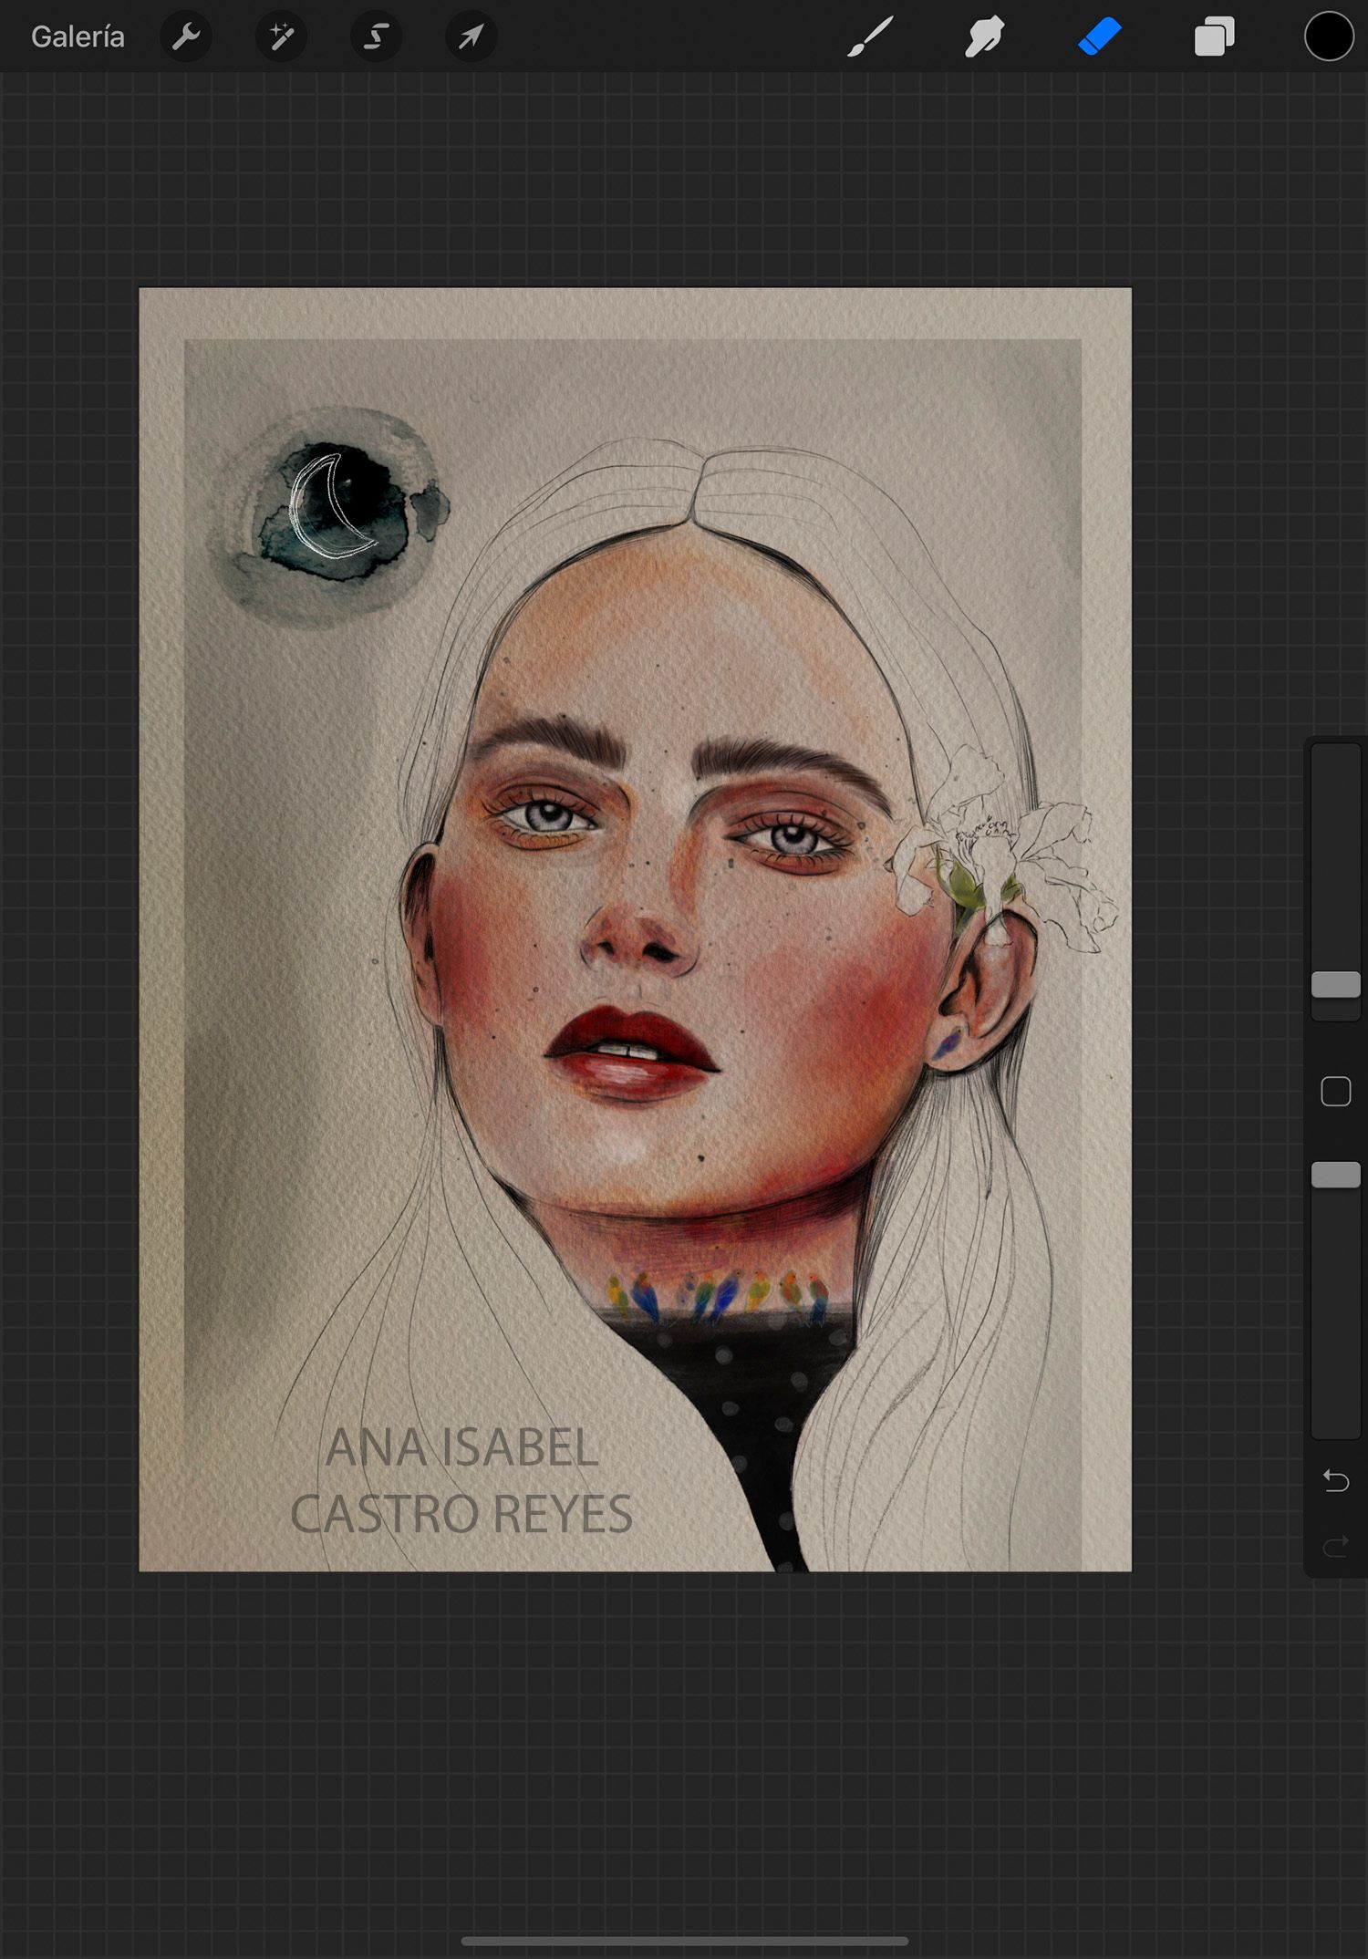Open the Actions wrench menu
Screen dimensions: 1368x1959
[x=186, y=36]
